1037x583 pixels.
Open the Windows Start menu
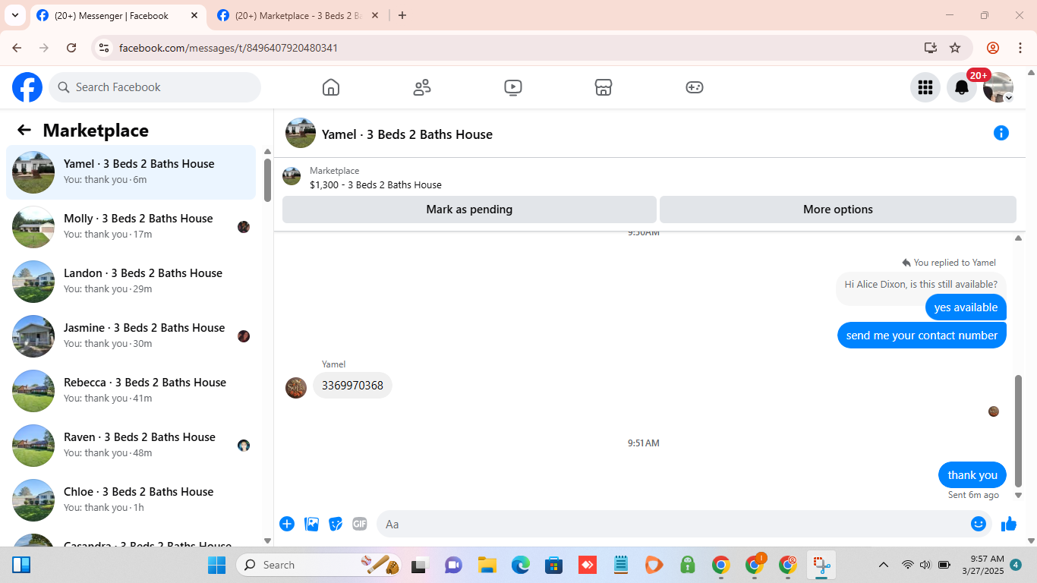click(x=216, y=565)
